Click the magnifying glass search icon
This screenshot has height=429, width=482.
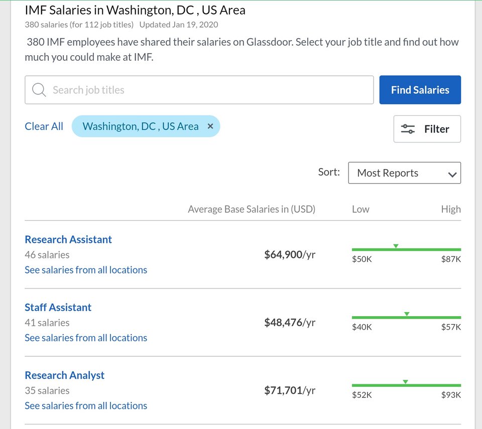(39, 90)
